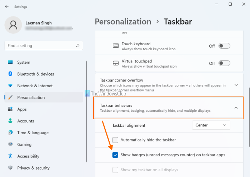Image resolution: width=250 pixels, height=177 pixels.
Task: Click the user profile avatar picture
Action: [x=13, y=25]
